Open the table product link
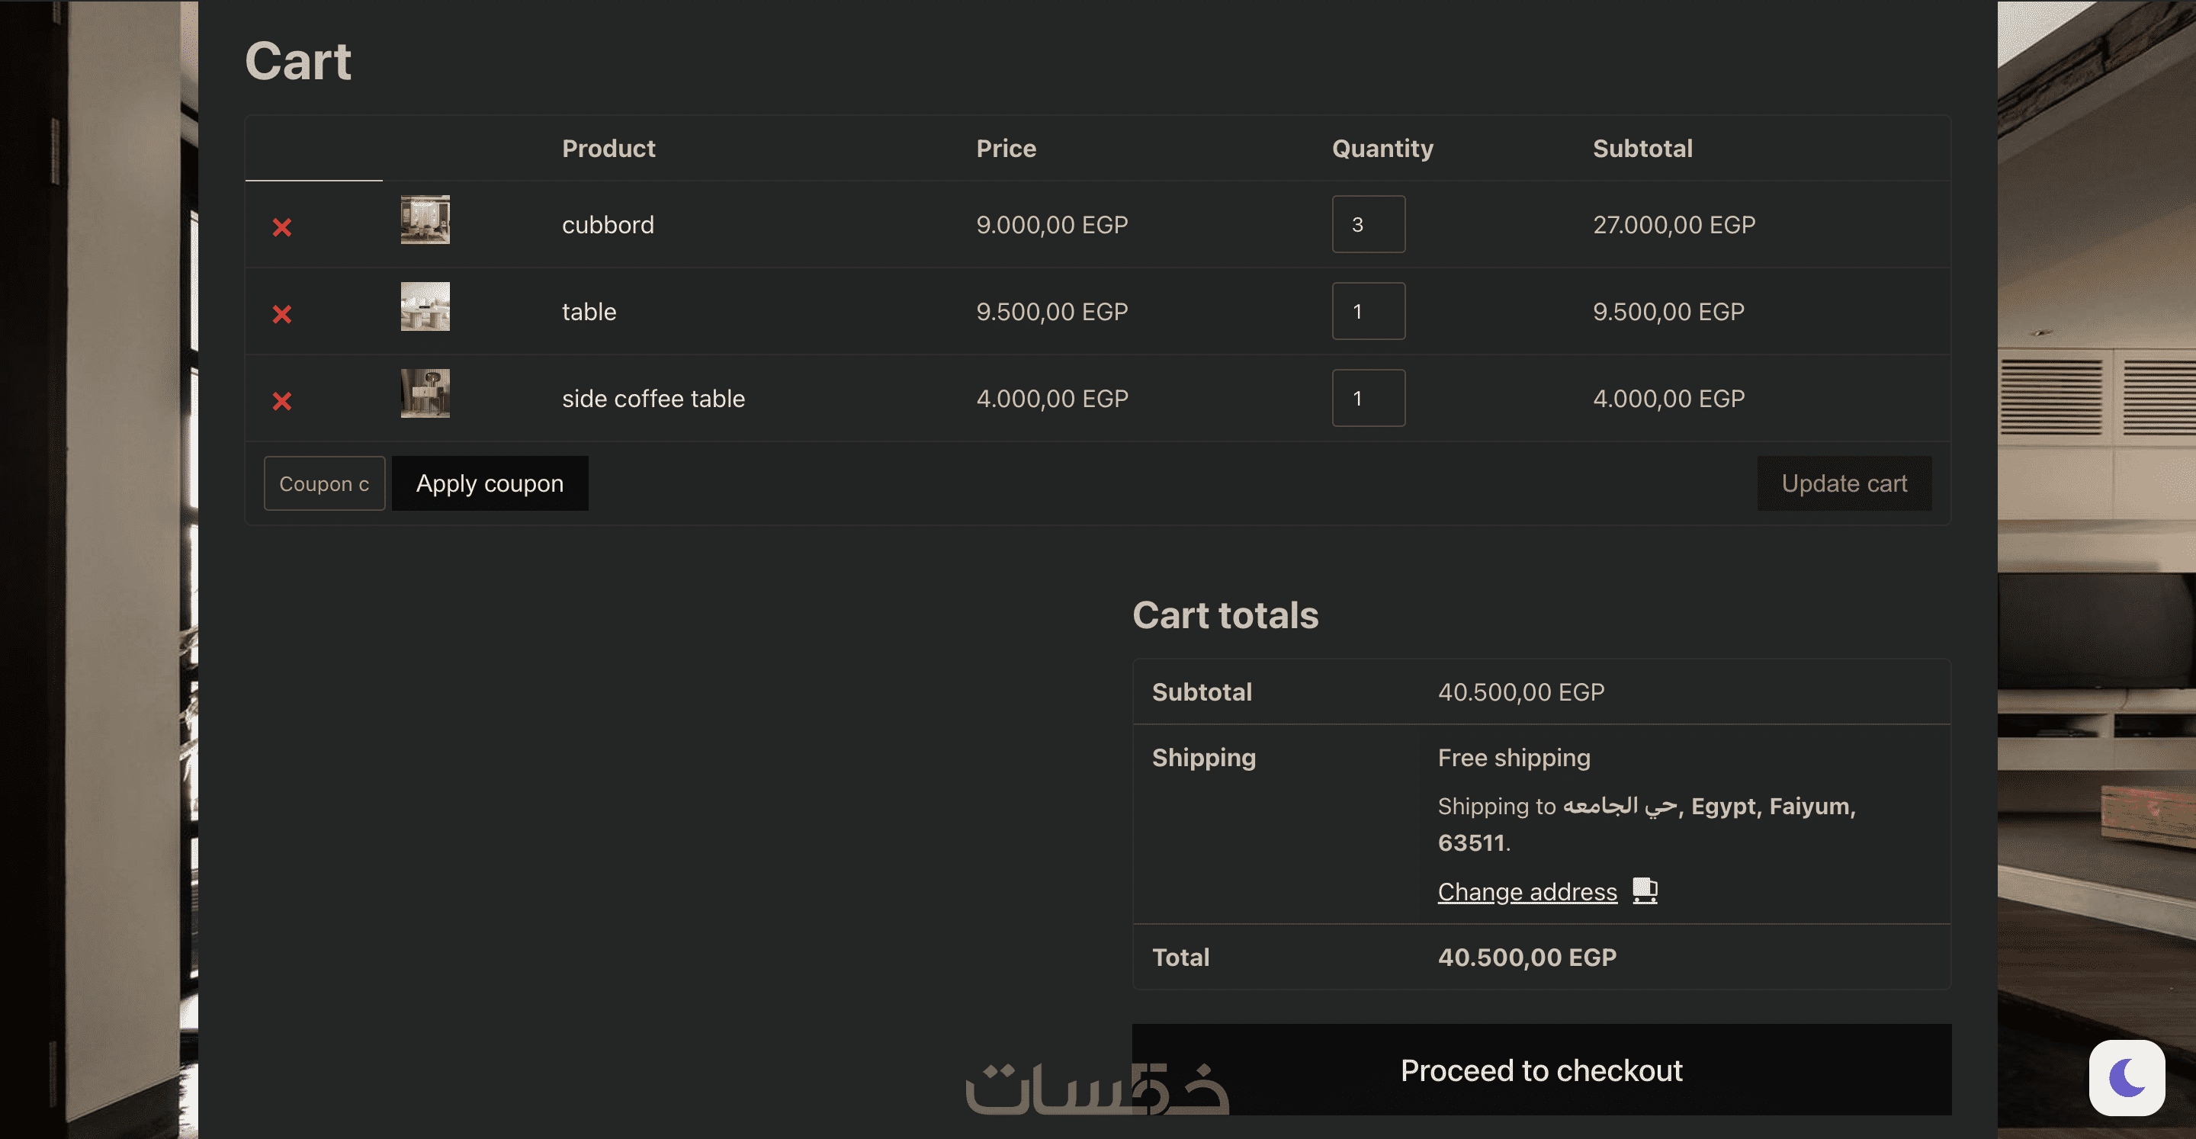Image resolution: width=2196 pixels, height=1139 pixels. pos(589,312)
